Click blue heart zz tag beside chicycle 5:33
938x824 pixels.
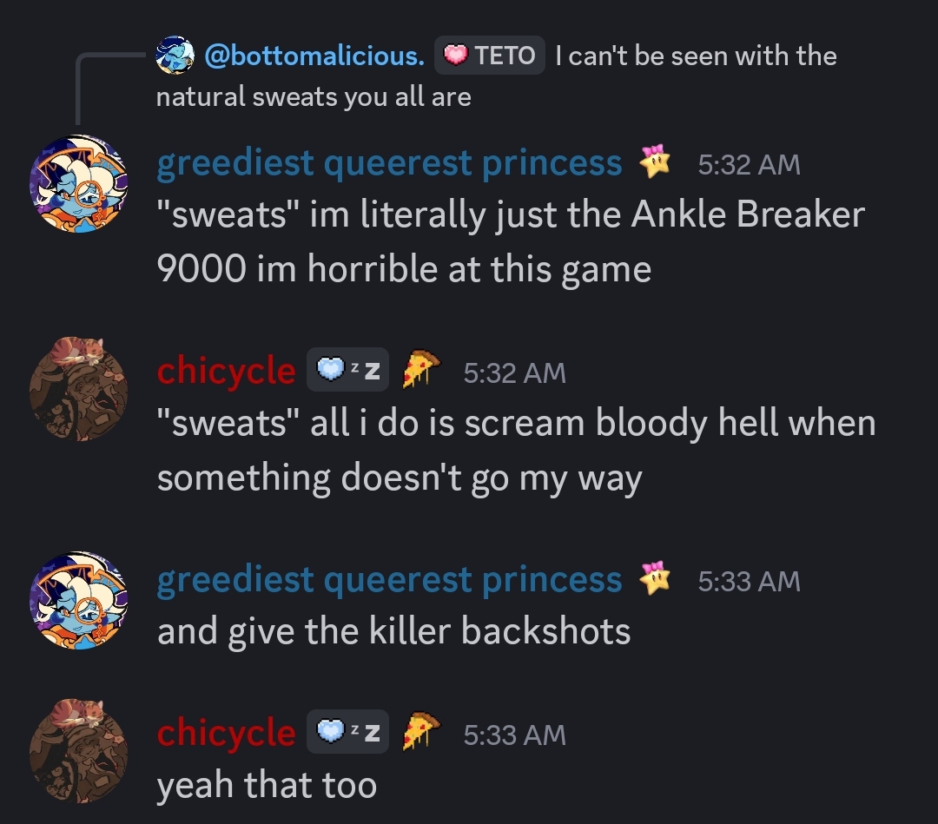pyautogui.click(x=347, y=732)
